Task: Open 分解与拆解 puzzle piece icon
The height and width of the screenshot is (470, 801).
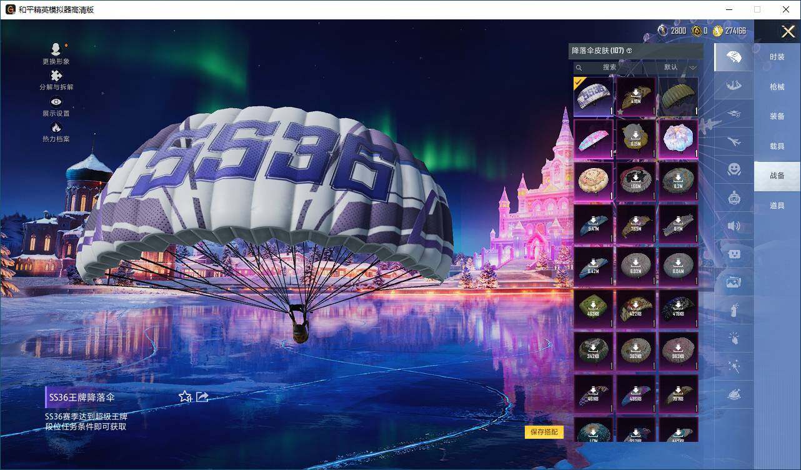Action: (56, 76)
